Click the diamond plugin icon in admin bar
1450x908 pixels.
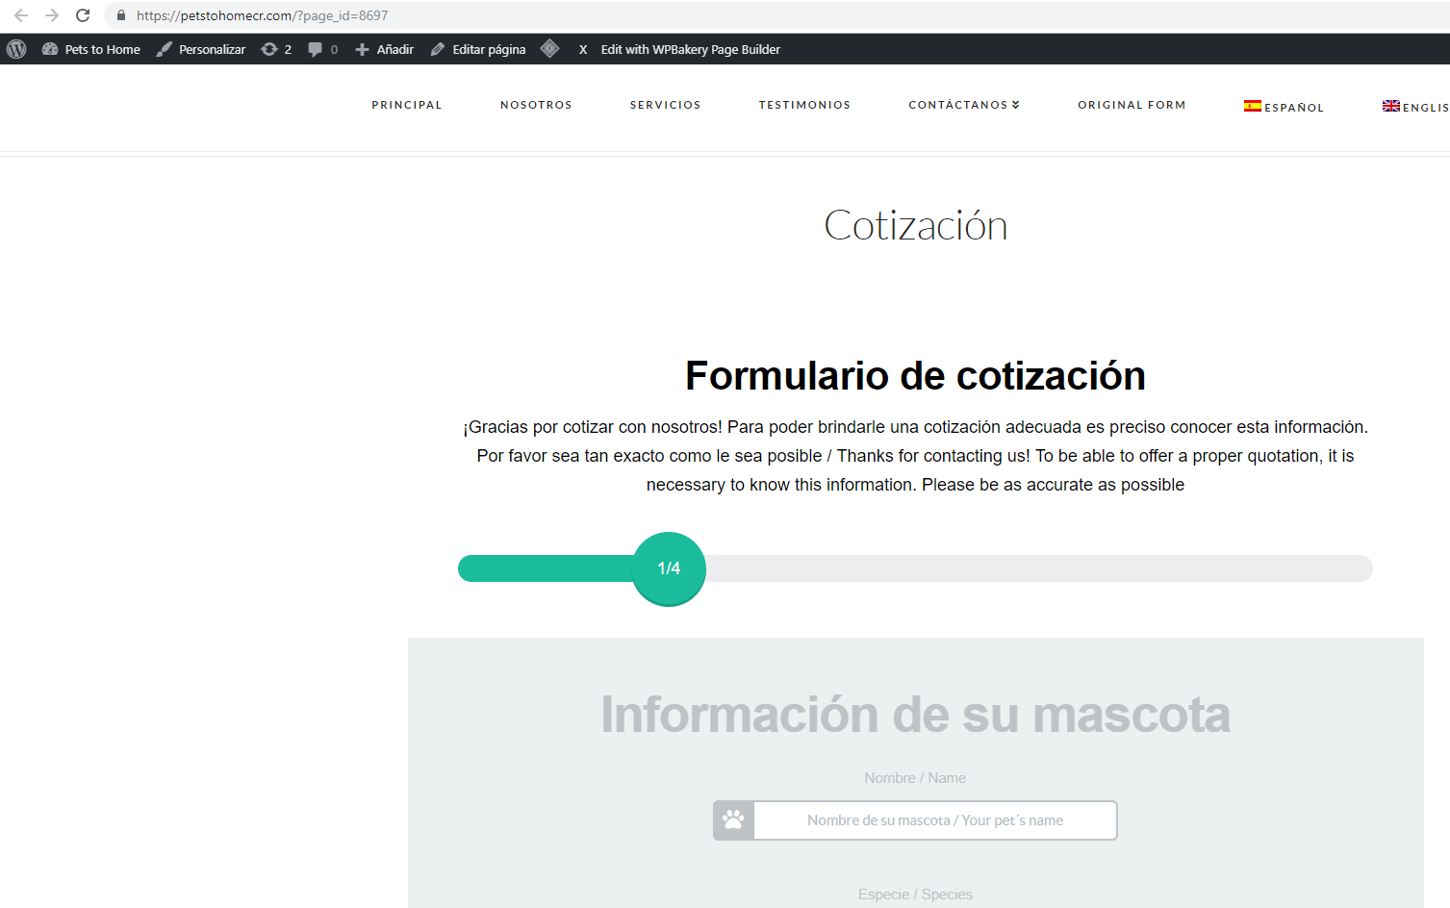click(549, 49)
